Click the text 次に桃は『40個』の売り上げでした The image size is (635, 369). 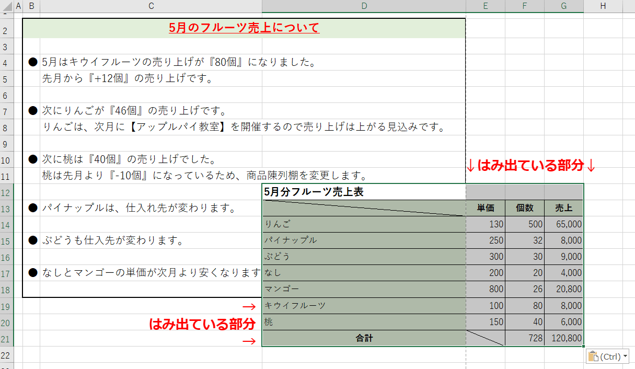130,160
